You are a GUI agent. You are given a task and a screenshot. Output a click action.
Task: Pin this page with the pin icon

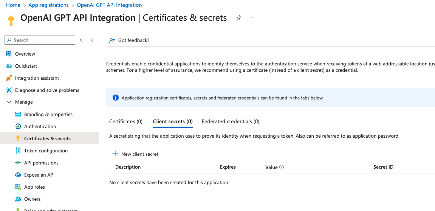pyautogui.click(x=238, y=18)
